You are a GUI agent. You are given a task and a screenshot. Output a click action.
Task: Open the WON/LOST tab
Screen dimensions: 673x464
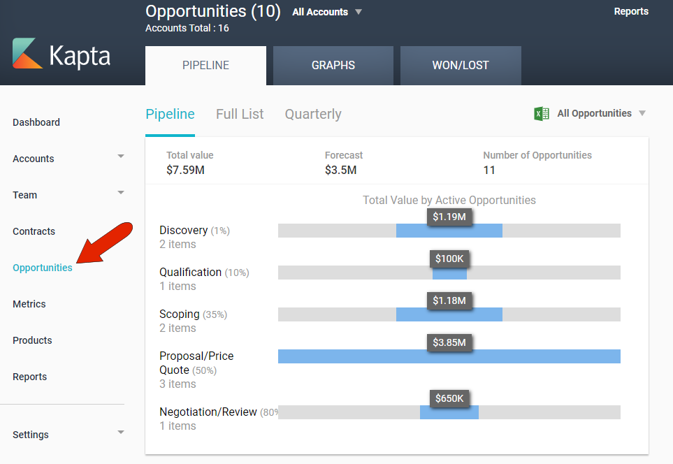(x=461, y=66)
